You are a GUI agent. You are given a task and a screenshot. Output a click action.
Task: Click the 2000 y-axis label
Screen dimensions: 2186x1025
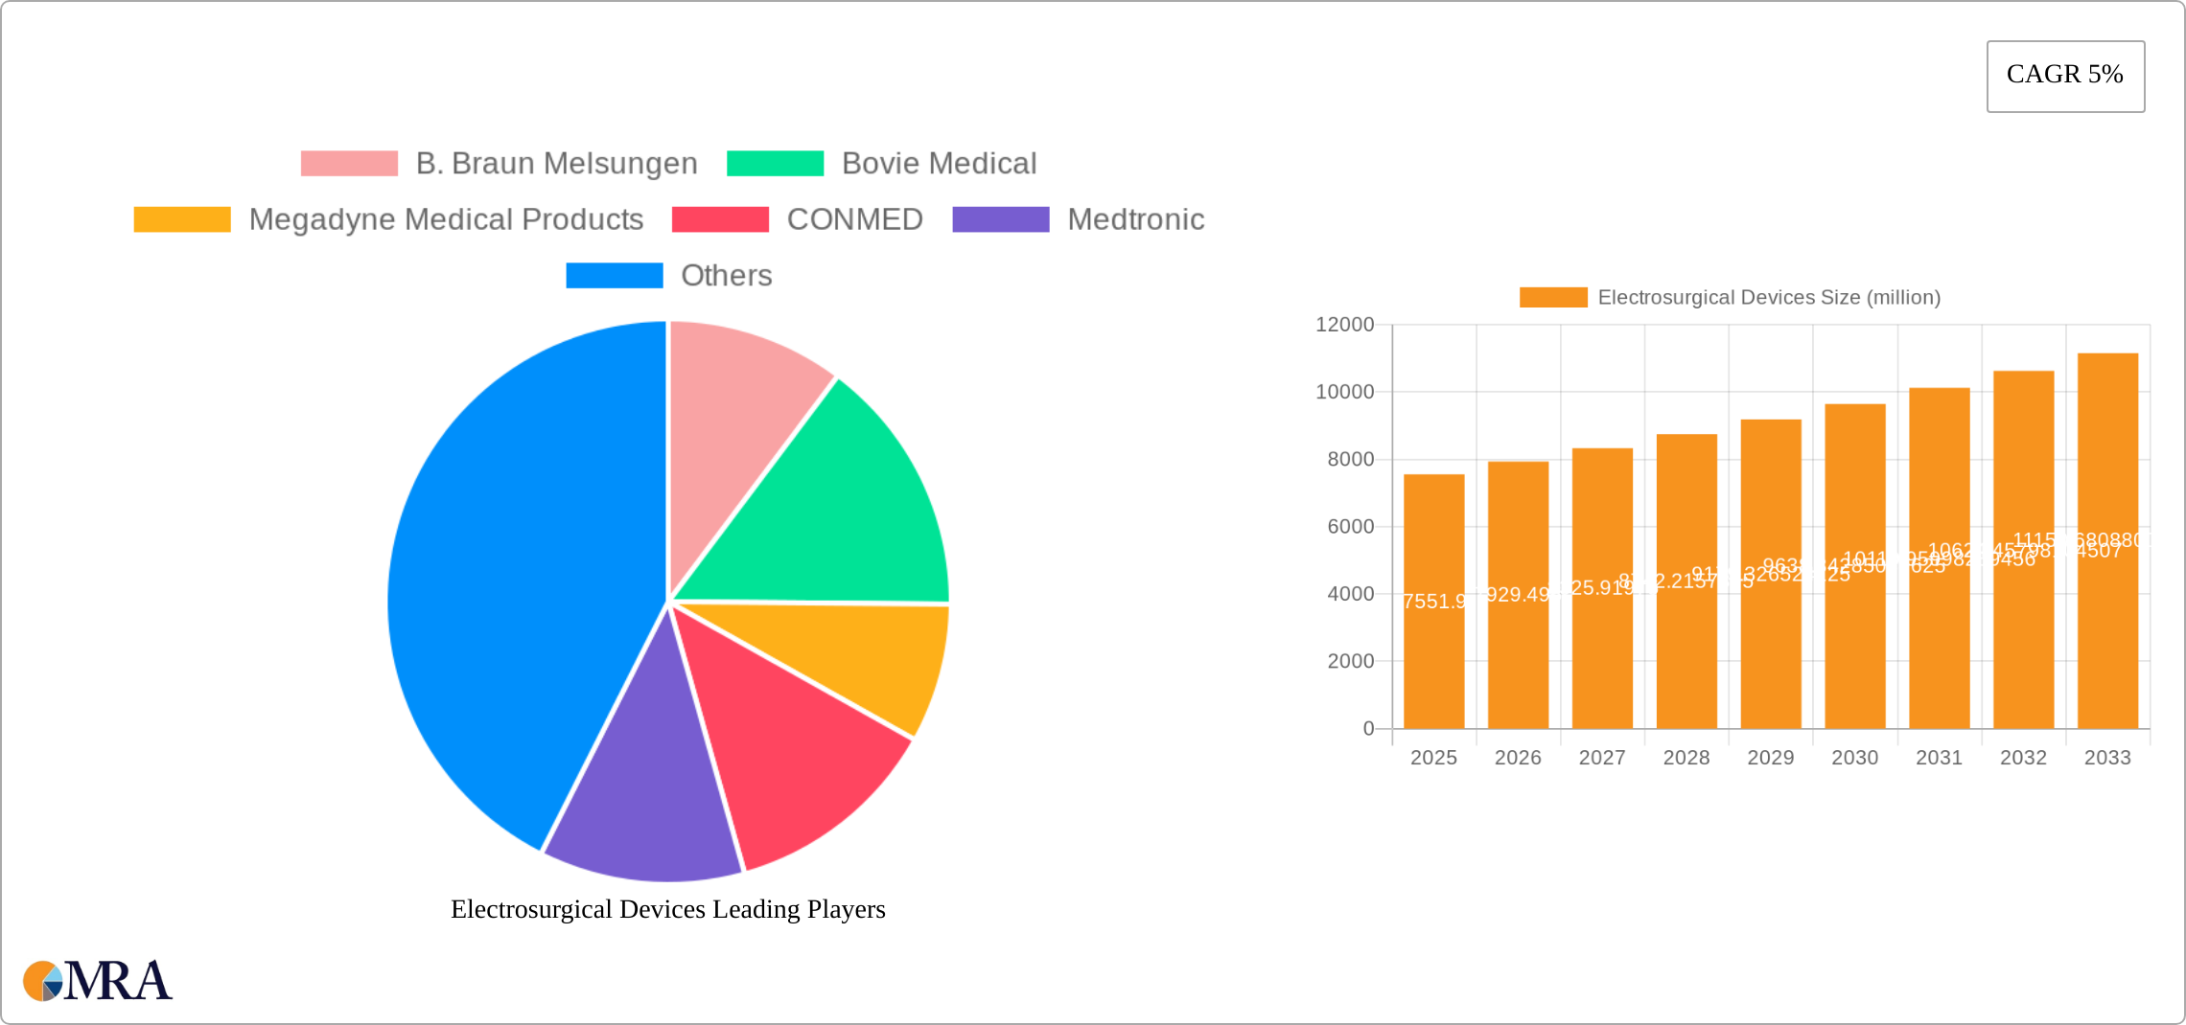(x=1350, y=661)
